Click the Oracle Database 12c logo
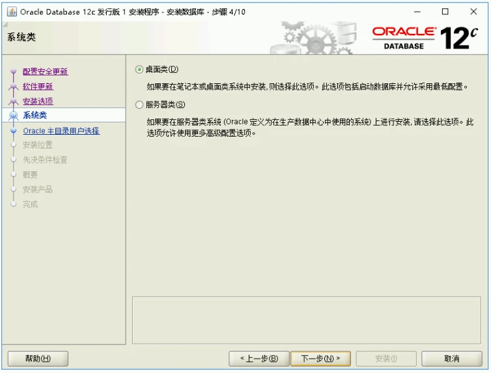Screen dimensions: 491x373 coord(425,38)
